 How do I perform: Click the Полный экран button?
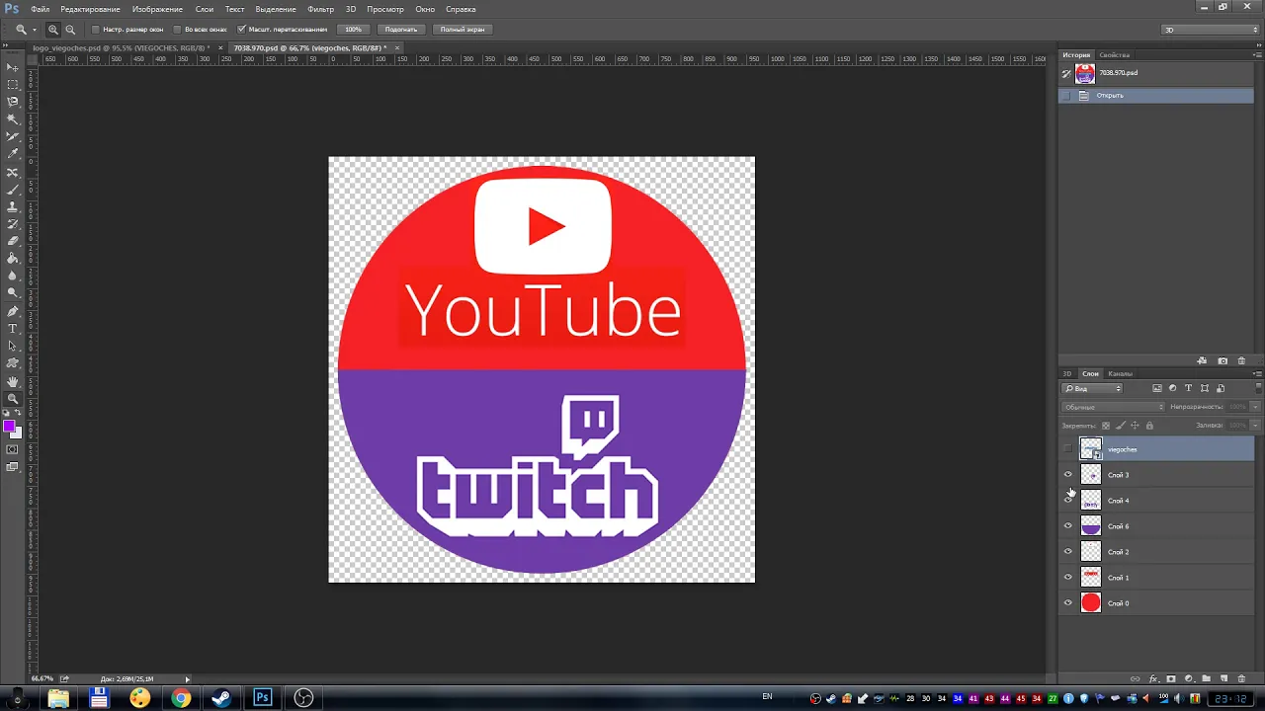coord(462,30)
